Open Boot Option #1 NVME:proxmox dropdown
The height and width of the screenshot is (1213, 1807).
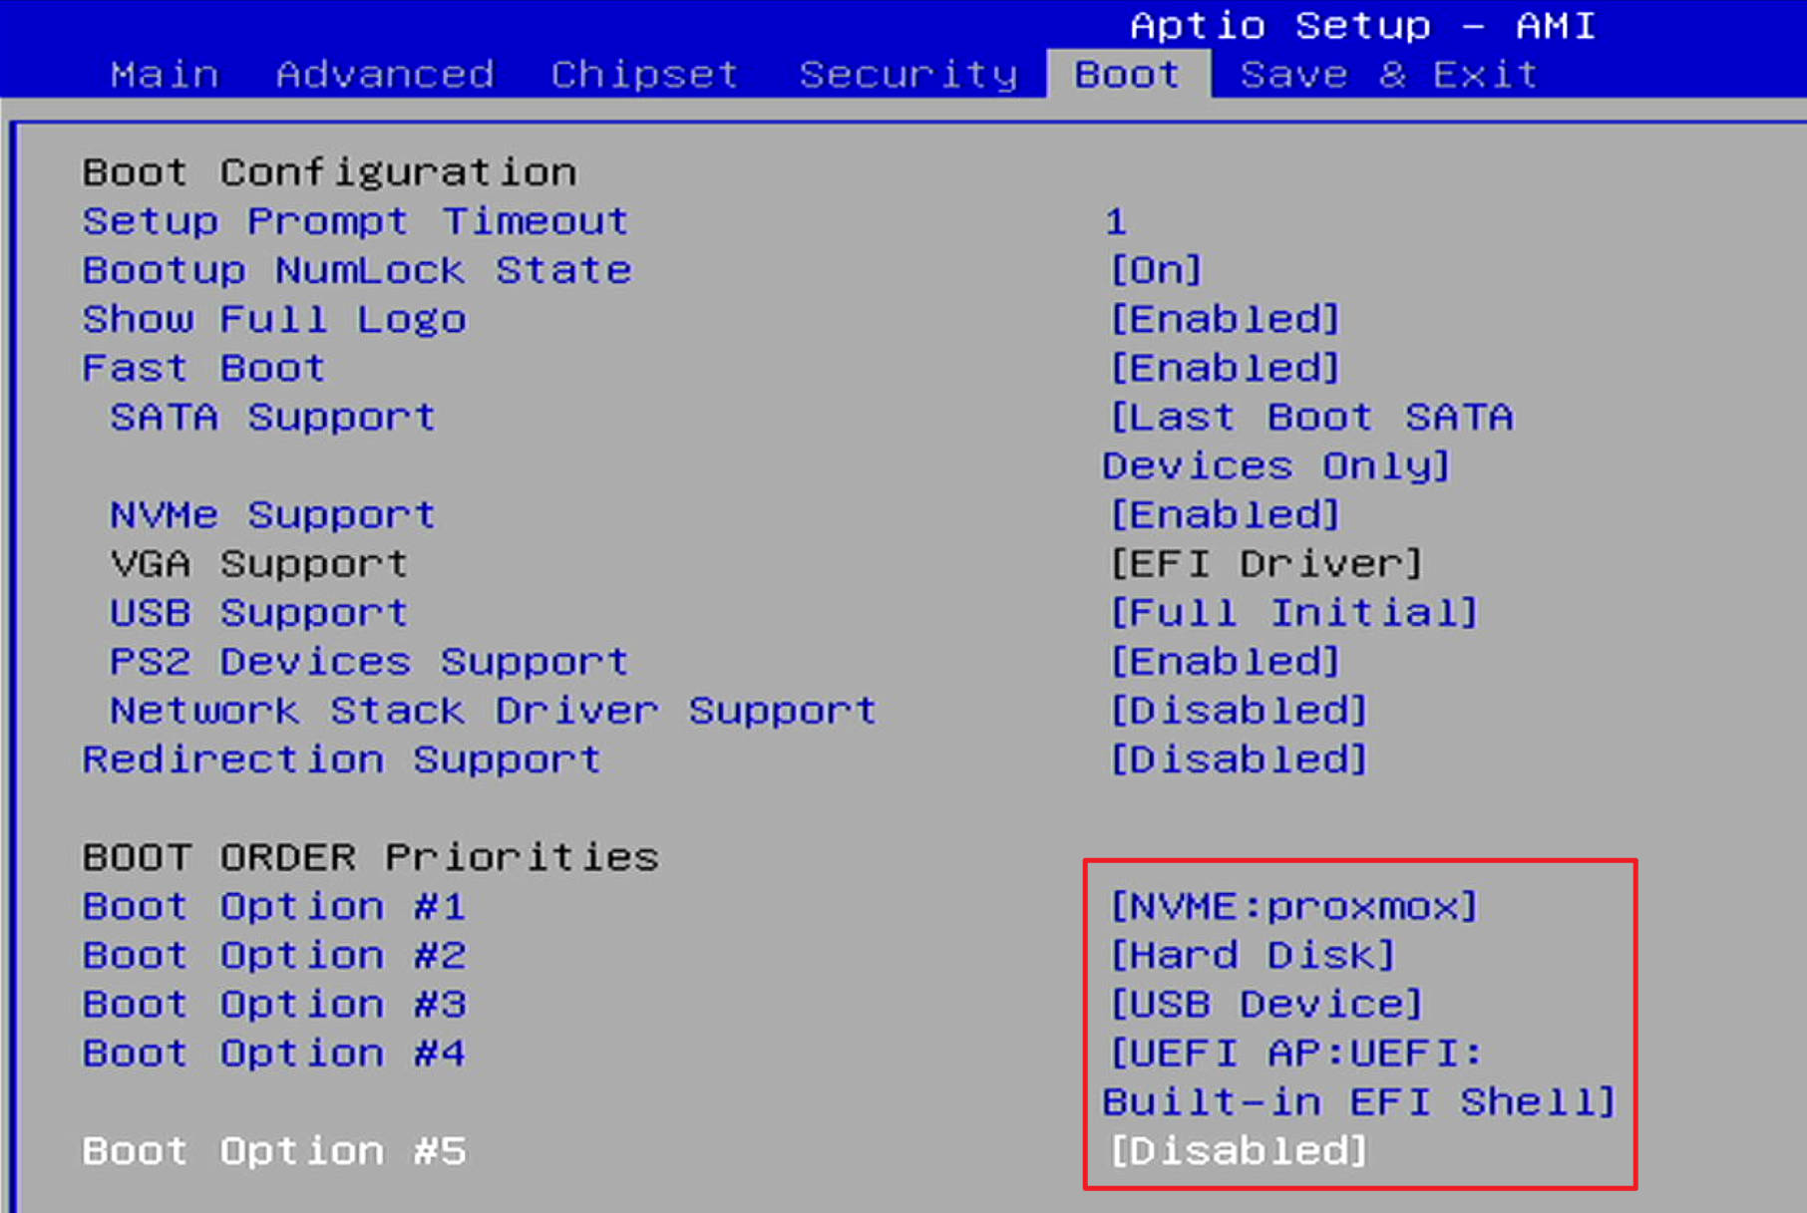coord(1293,906)
